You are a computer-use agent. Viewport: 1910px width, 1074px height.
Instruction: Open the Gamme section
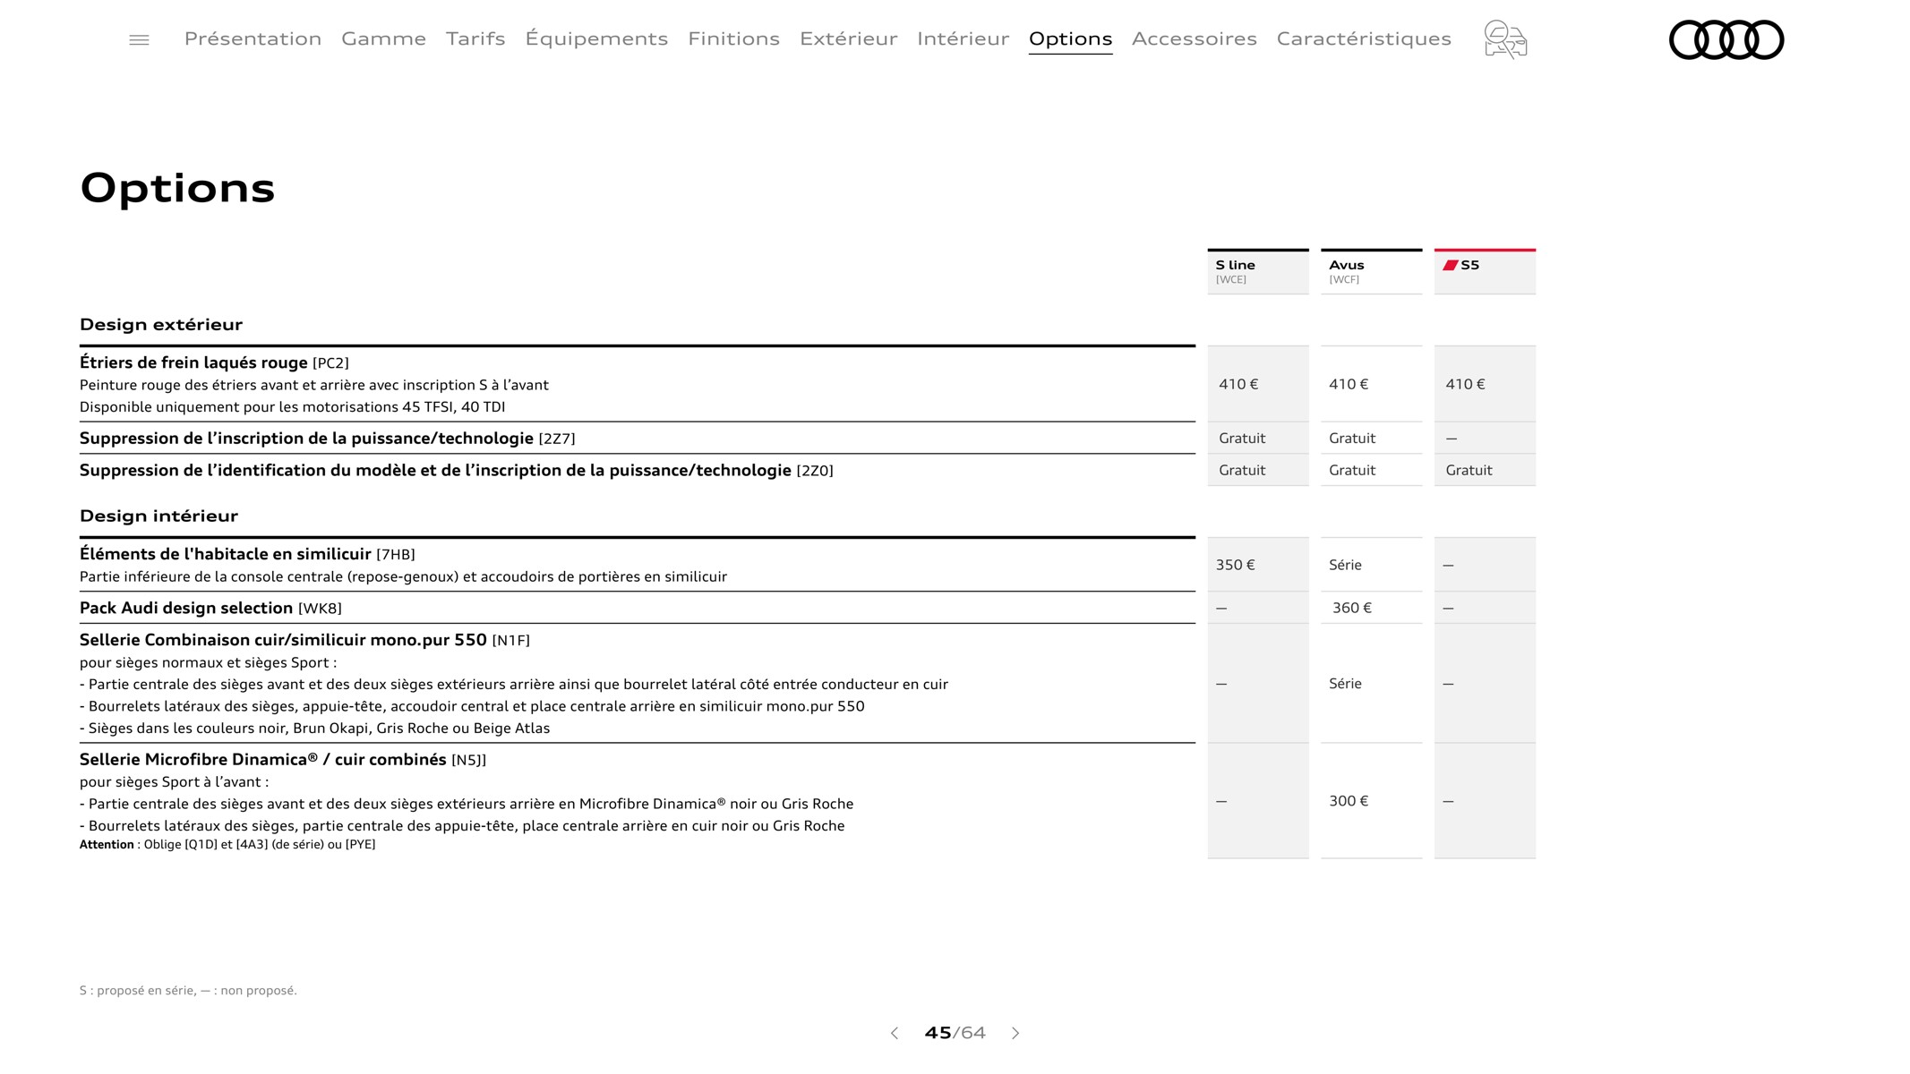click(383, 38)
